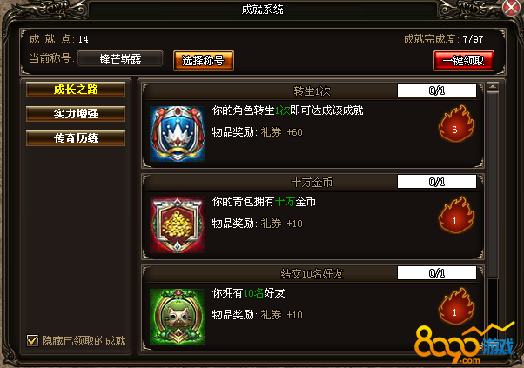Uncheck 隐藏已领取的成就 checkbox
Viewport: 524px width, 368px height.
[32, 341]
